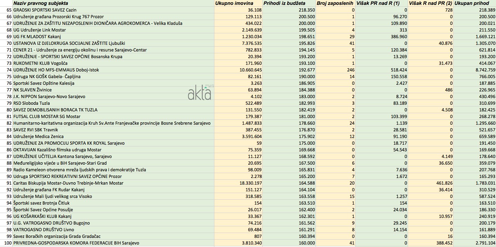Select the 'Ukupan prihod' column header

471,3
